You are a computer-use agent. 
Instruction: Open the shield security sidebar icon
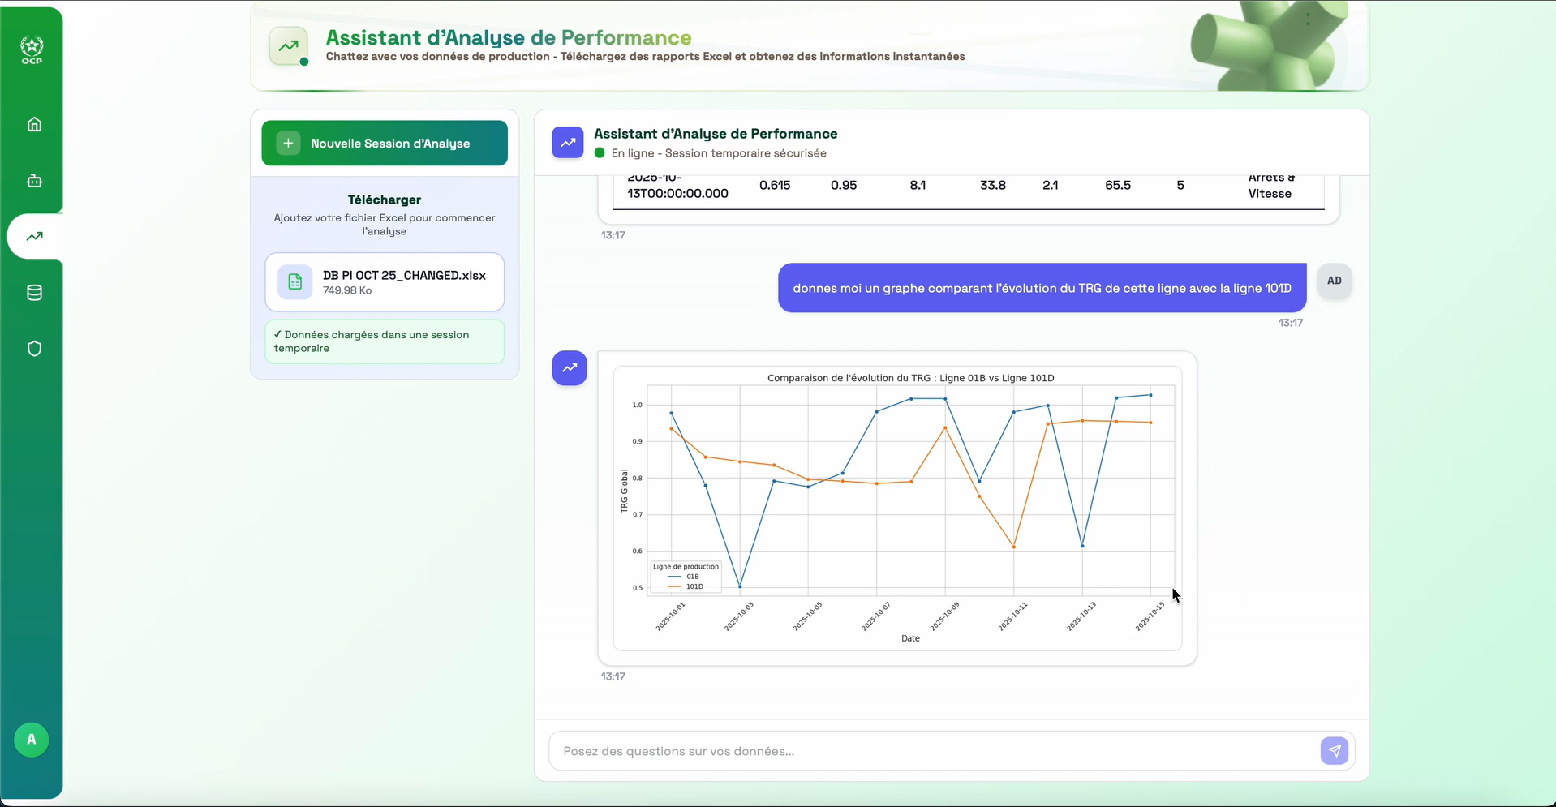tap(34, 349)
